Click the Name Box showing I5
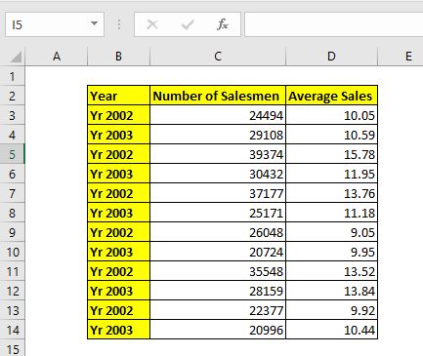 pyautogui.click(x=55, y=24)
